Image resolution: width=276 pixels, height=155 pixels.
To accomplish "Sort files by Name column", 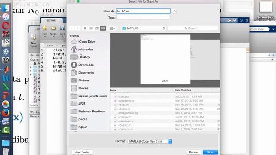I will tap(141, 90).
